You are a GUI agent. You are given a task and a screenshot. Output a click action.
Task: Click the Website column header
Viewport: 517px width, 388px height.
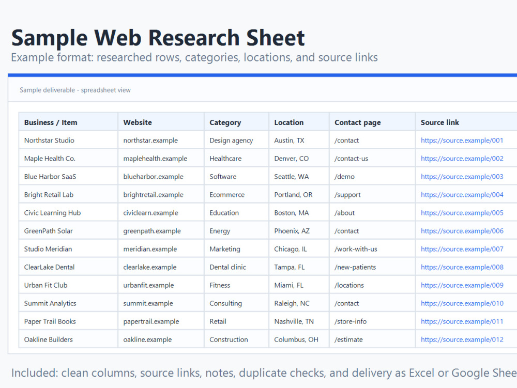(x=161, y=122)
